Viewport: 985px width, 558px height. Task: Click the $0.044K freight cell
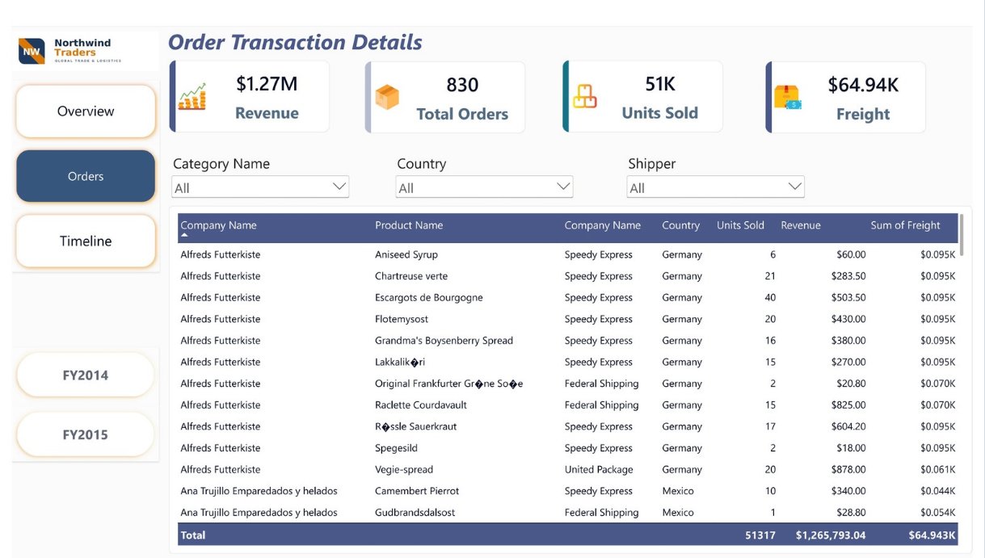(937, 491)
